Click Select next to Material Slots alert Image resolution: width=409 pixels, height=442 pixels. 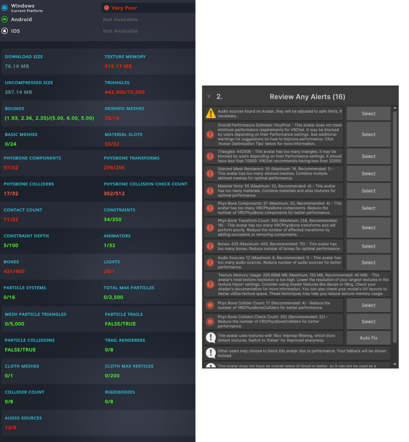coord(368,191)
